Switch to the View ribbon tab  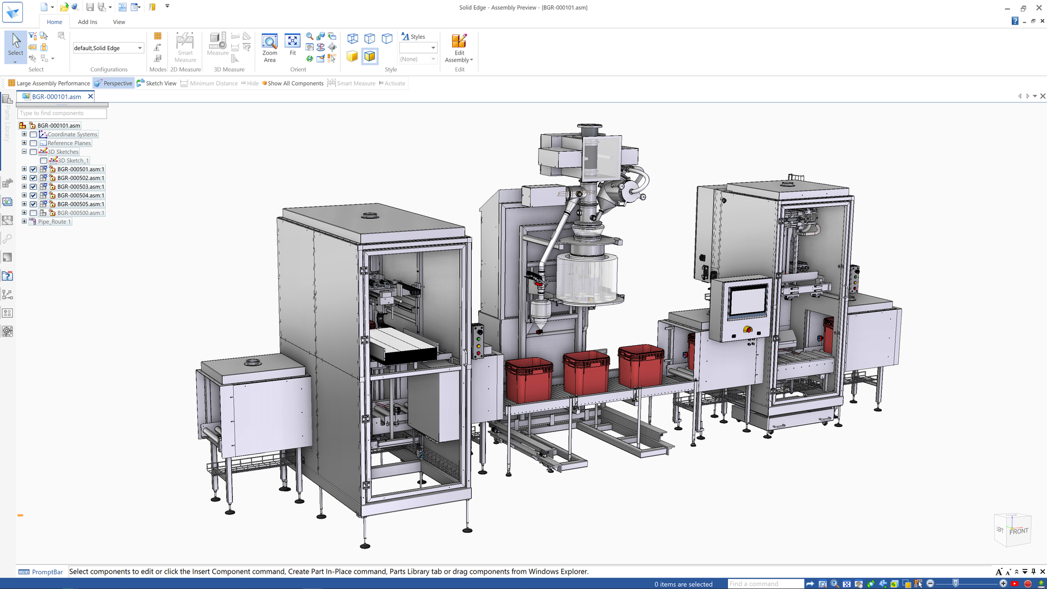(119, 22)
